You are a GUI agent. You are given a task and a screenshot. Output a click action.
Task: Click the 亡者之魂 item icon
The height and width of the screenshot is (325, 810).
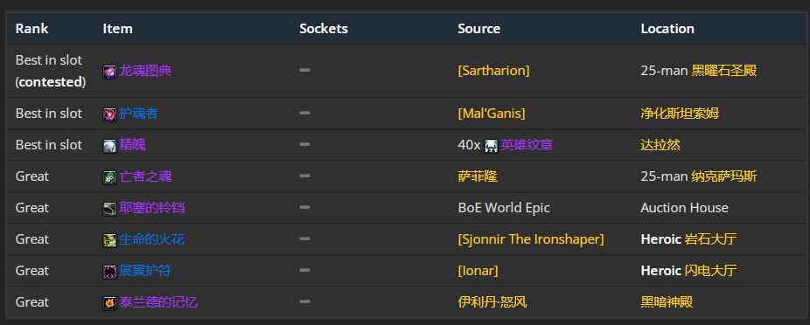click(x=109, y=177)
